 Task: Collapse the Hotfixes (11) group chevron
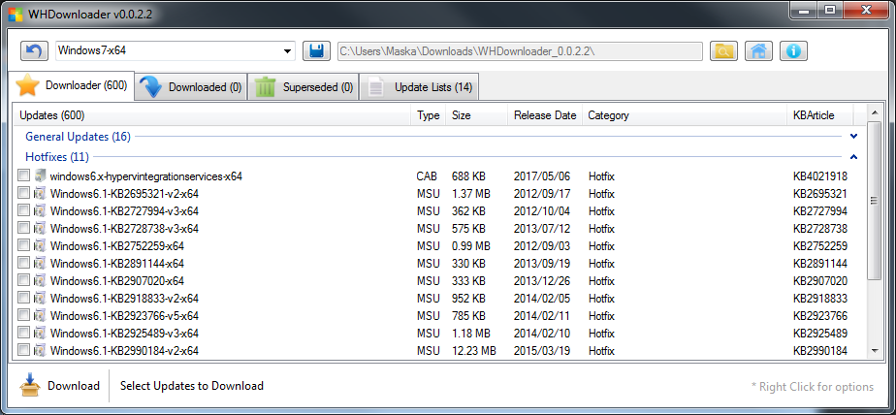(x=853, y=156)
